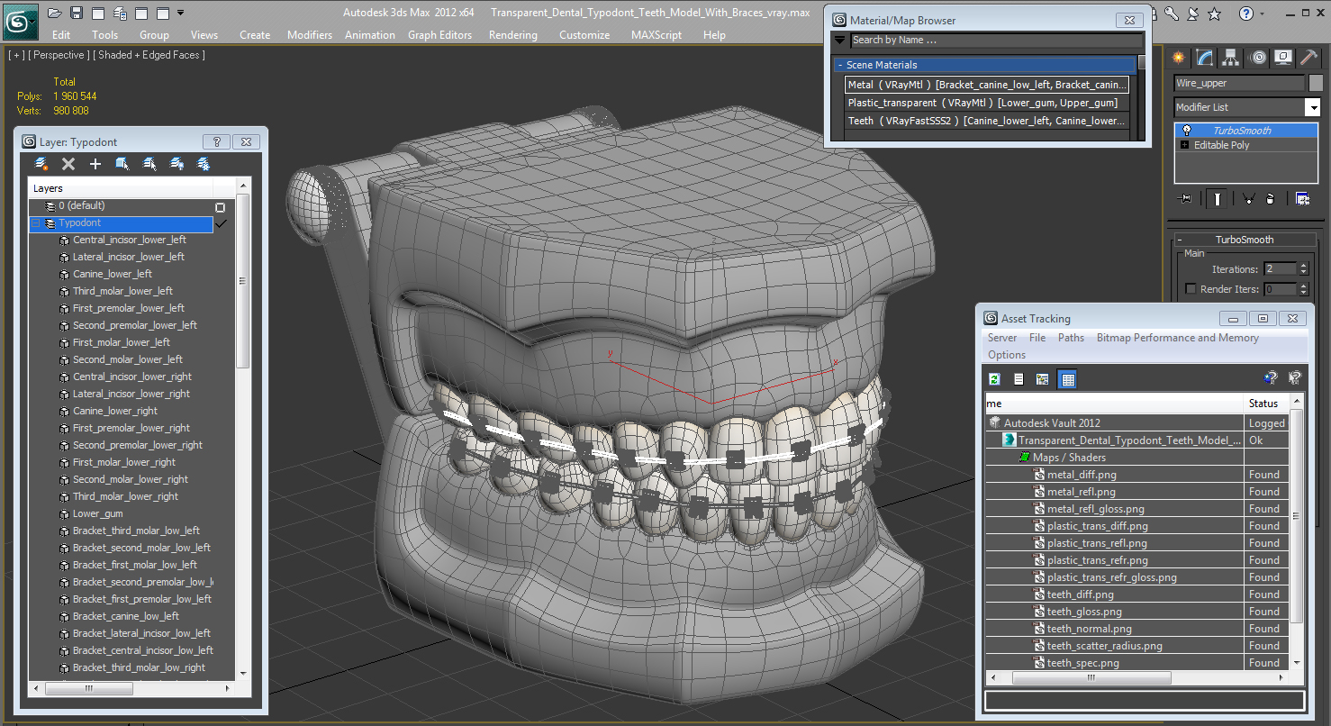Open the Create command panel tab

(x=1178, y=58)
